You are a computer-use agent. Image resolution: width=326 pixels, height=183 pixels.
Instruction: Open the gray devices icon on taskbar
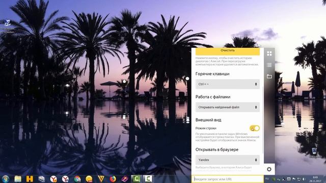(x=42, y=179)
